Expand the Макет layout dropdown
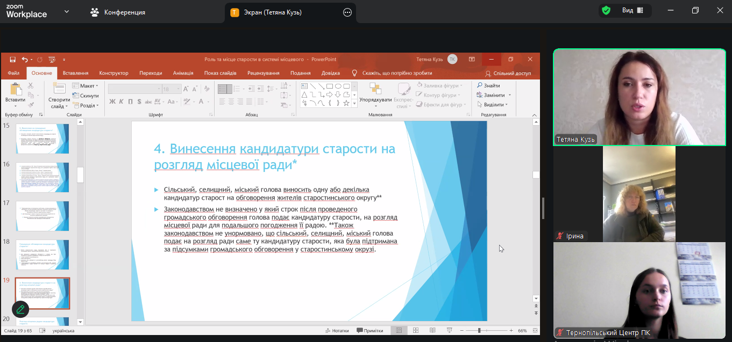 pyautogui.click(x=86, y=86)
